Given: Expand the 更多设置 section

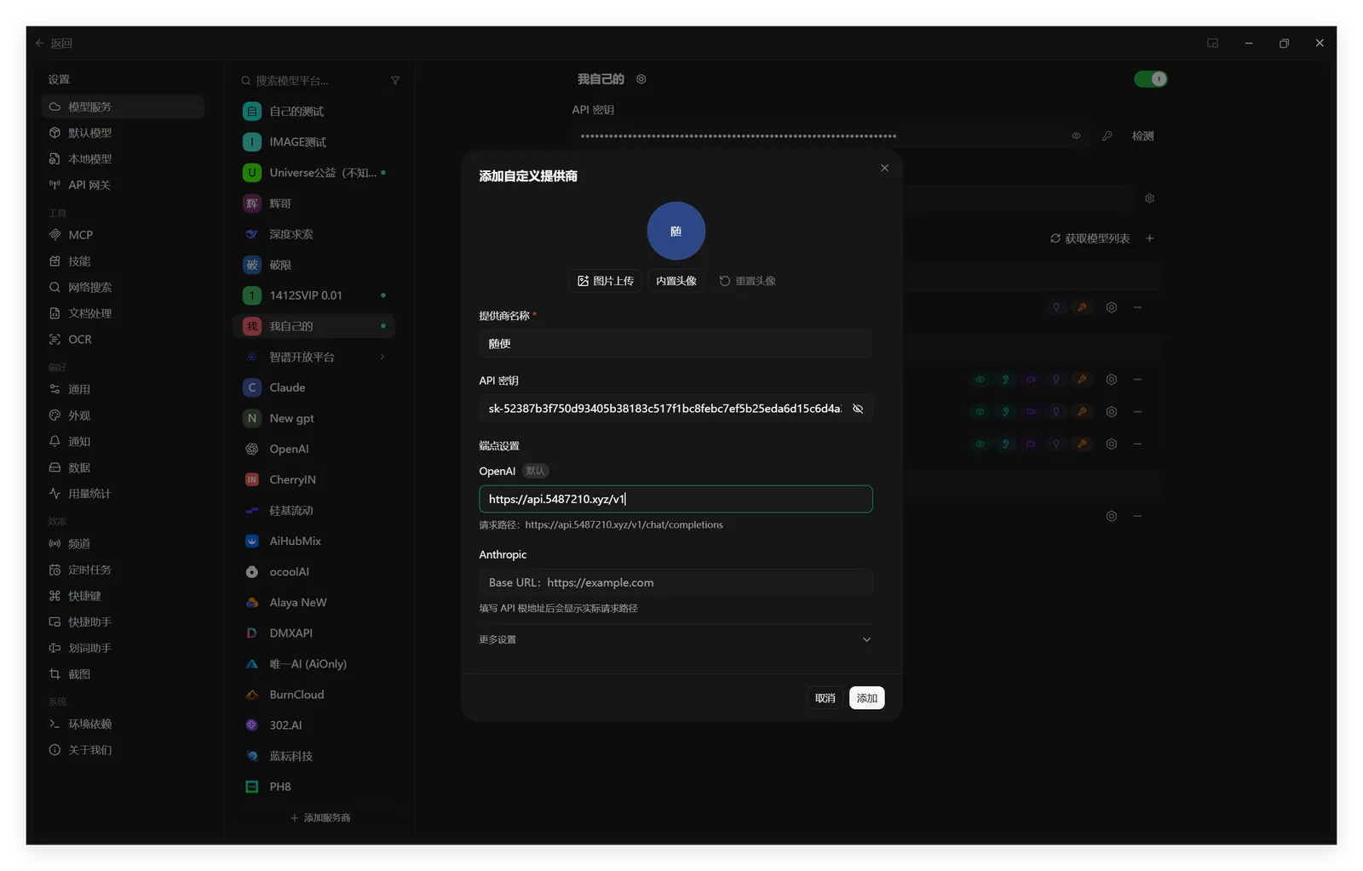Looking at the screenshot, I should click(676, 639).
